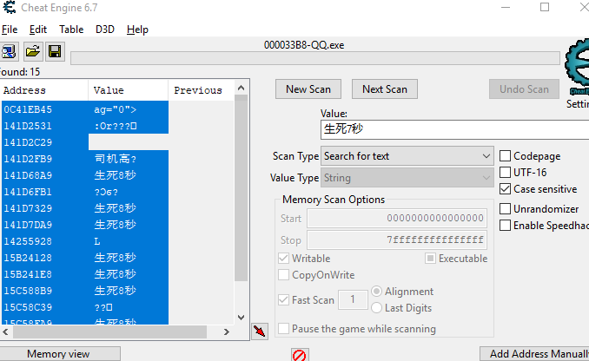Click Add Address Manually button
Screen dimensions: 589x361
(x=534, y=354)
